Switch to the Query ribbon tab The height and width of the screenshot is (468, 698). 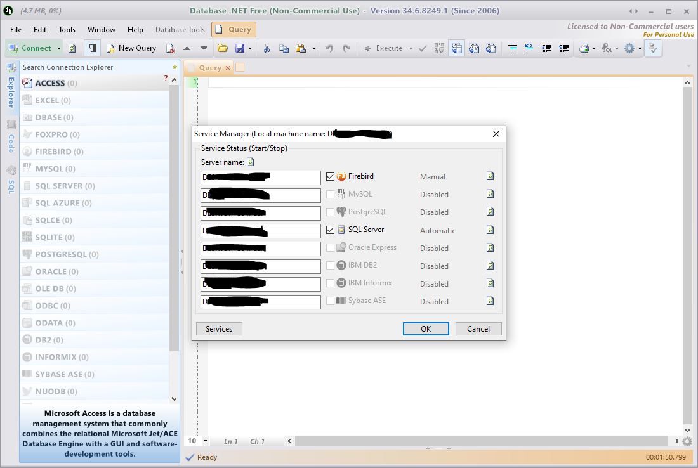tap(234, 29)
